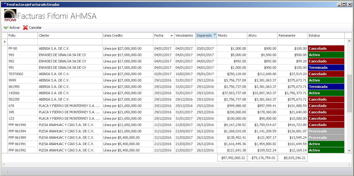Image resolution: width=354 pixels, height=176 pixels.
Task: Select the Monto total $87,992,000.22
Action: tap(232, 158)
